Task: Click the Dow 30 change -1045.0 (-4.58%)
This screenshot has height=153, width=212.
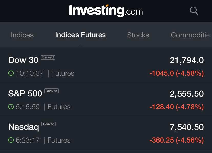Action: 176,73
